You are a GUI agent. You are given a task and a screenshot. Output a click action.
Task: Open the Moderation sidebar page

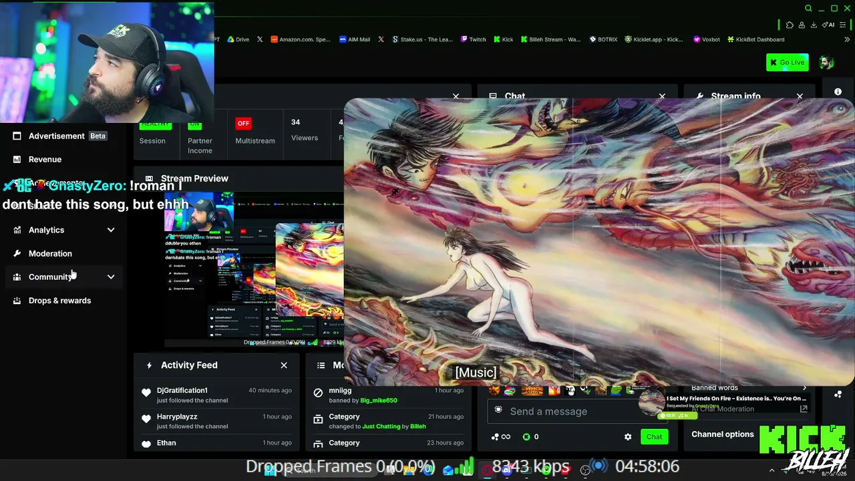(50, 253)
